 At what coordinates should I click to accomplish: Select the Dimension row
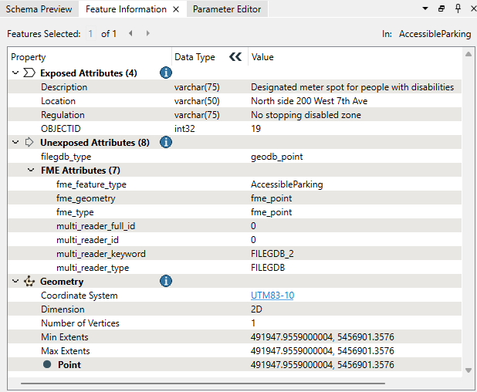point(235,309)
